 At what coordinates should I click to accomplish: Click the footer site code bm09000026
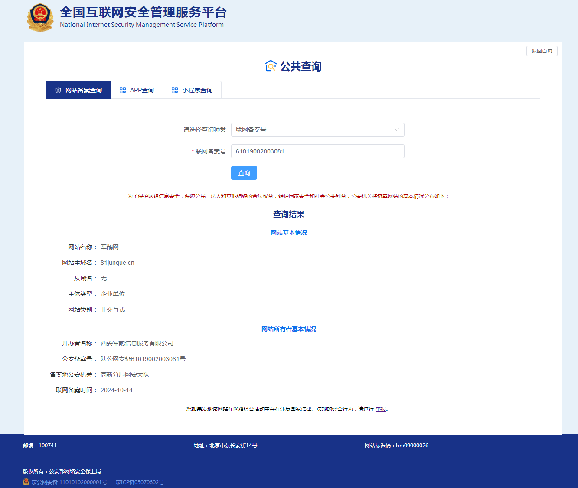point(412,446)
